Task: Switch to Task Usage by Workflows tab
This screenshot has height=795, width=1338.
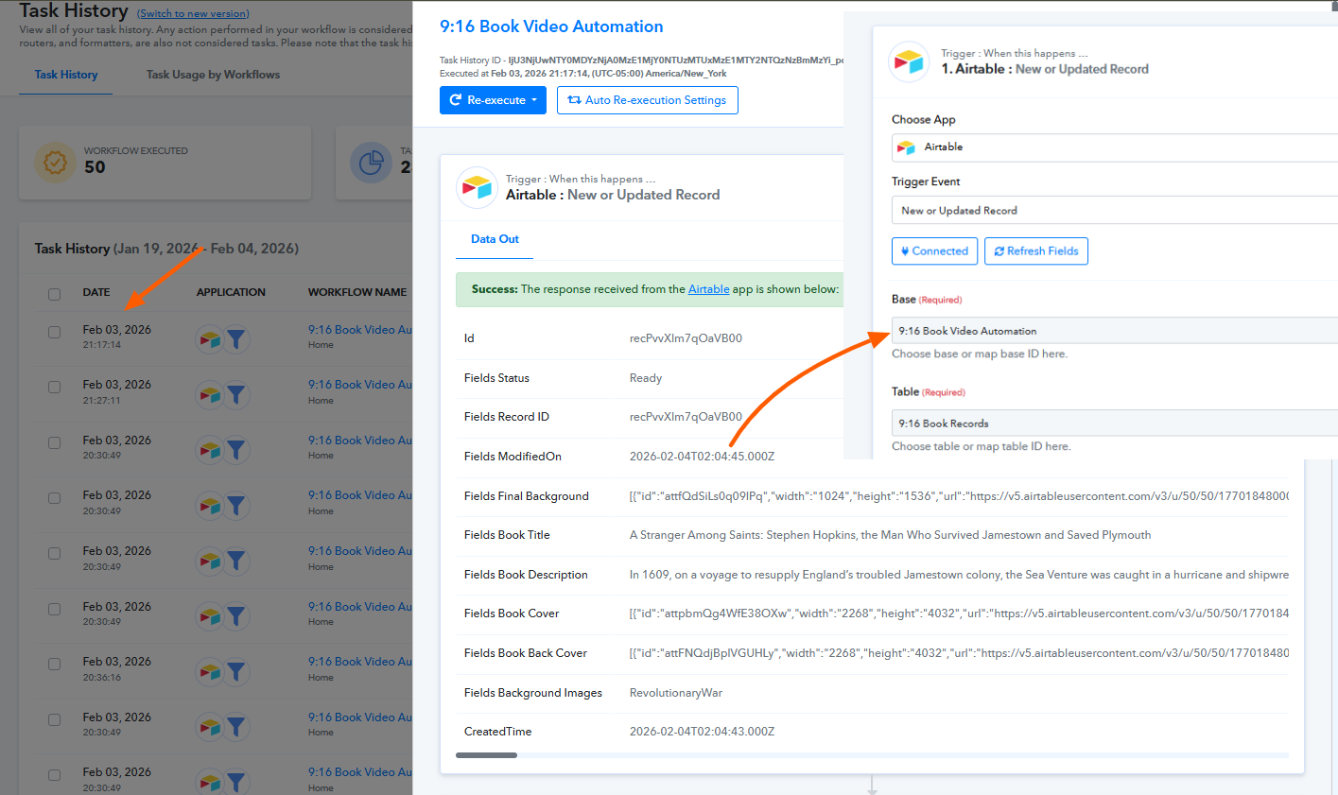Action: 213,75
